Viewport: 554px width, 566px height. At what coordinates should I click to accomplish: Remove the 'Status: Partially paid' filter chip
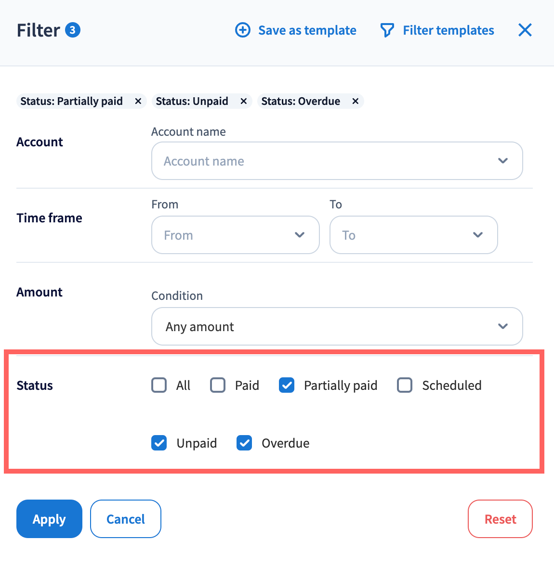[138, 101]
